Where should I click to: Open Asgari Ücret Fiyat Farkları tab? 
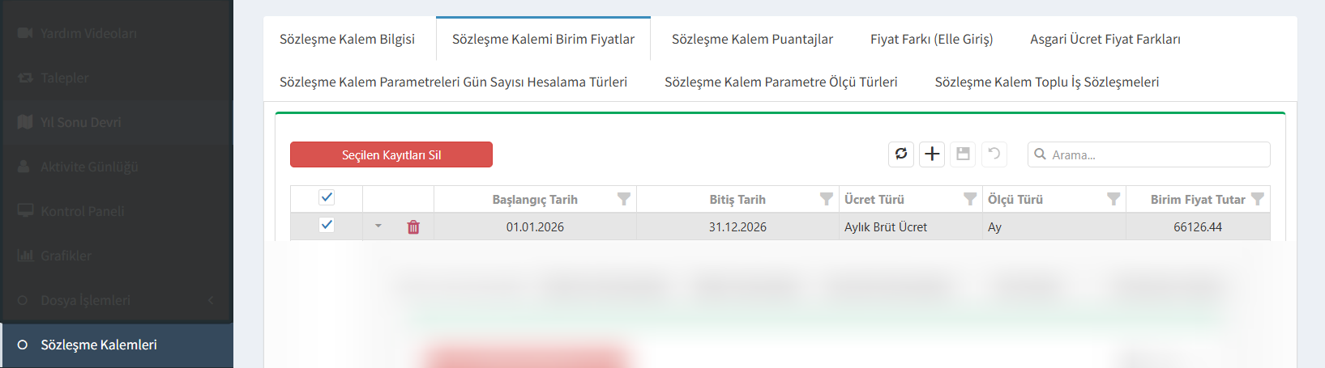1105,39
